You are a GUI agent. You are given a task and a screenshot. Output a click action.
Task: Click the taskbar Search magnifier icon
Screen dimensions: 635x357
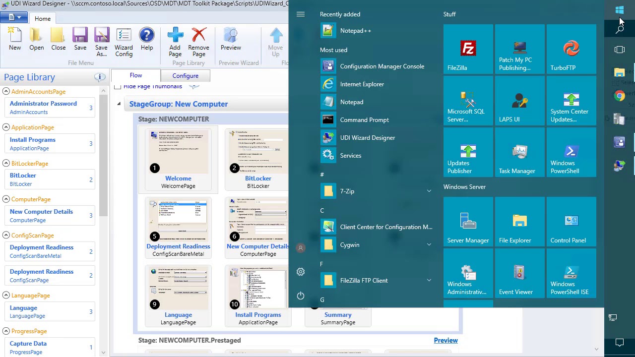point(620,29)
